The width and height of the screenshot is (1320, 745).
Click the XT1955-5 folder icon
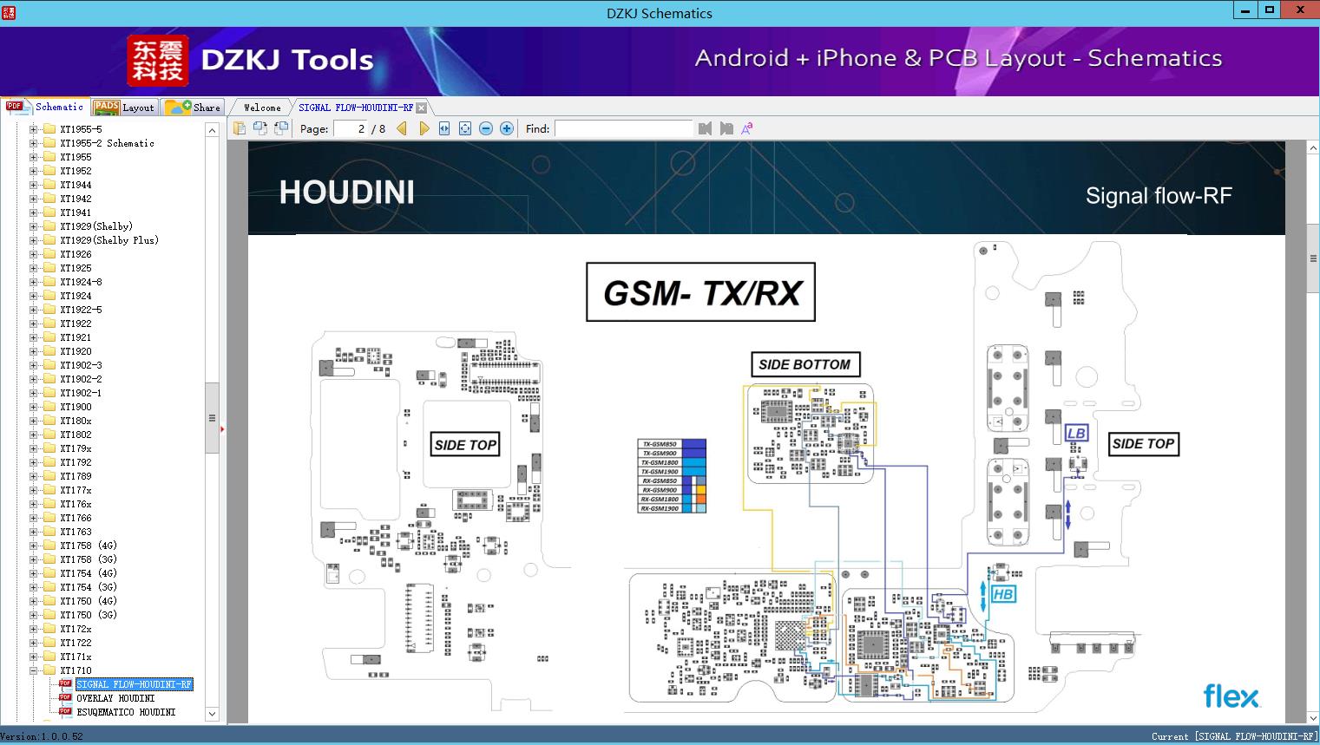point(49,129)
